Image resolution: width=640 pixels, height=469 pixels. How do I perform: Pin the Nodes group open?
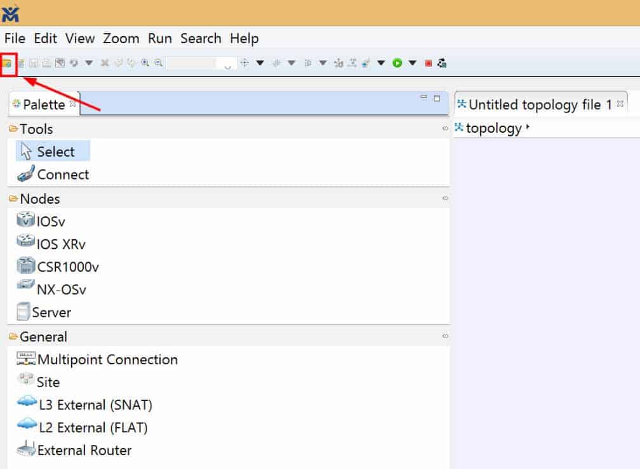click(445, 198)
